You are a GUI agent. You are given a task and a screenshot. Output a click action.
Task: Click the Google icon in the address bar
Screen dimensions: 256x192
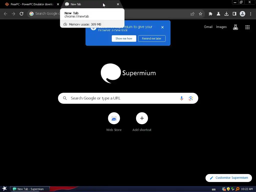pyautogui.click(x=31, y=14)
